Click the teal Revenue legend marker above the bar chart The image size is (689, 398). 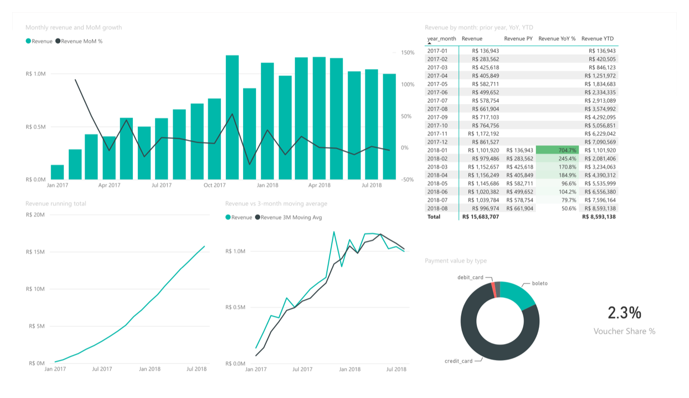click(x=29, y=41)
